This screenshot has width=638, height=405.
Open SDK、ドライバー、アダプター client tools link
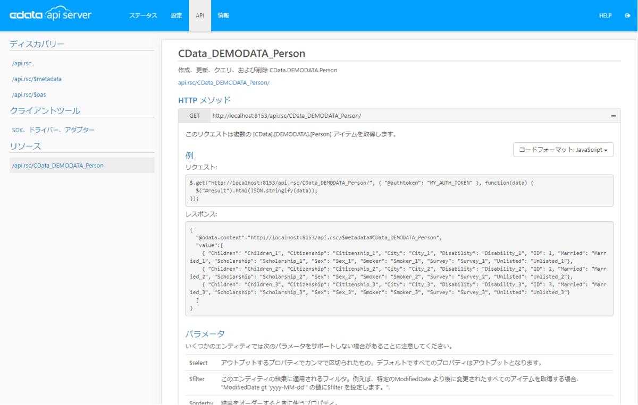click(53, 130)
